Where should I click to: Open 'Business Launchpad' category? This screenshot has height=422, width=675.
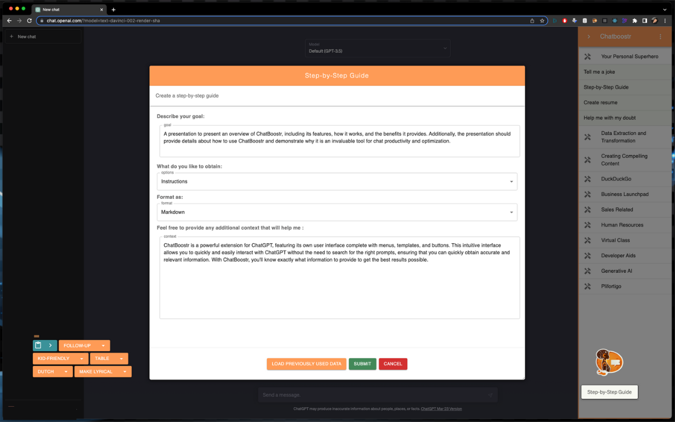(x=625, y=194)
